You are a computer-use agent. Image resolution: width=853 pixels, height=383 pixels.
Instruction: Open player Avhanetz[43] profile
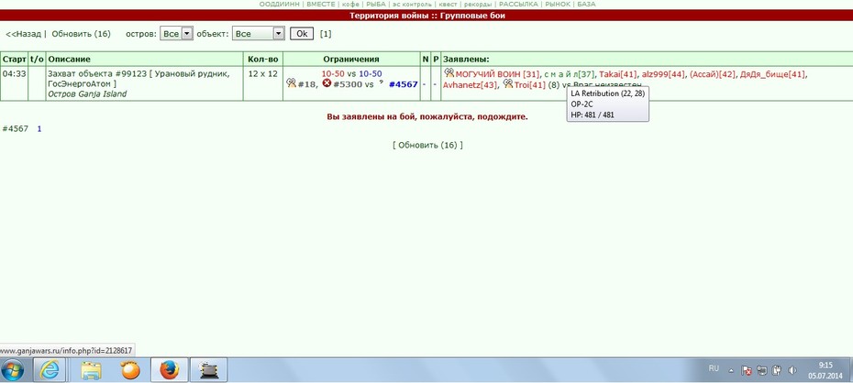[x=470, y=84]
